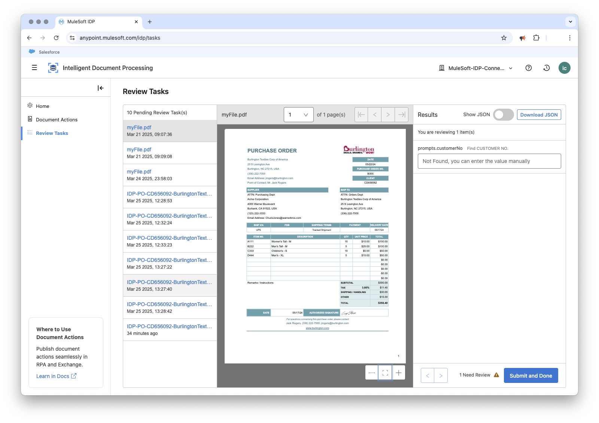This screenshot has width=599, height=423.
Task: Collapse the left sidebar panel
Action: coord(100,88)
